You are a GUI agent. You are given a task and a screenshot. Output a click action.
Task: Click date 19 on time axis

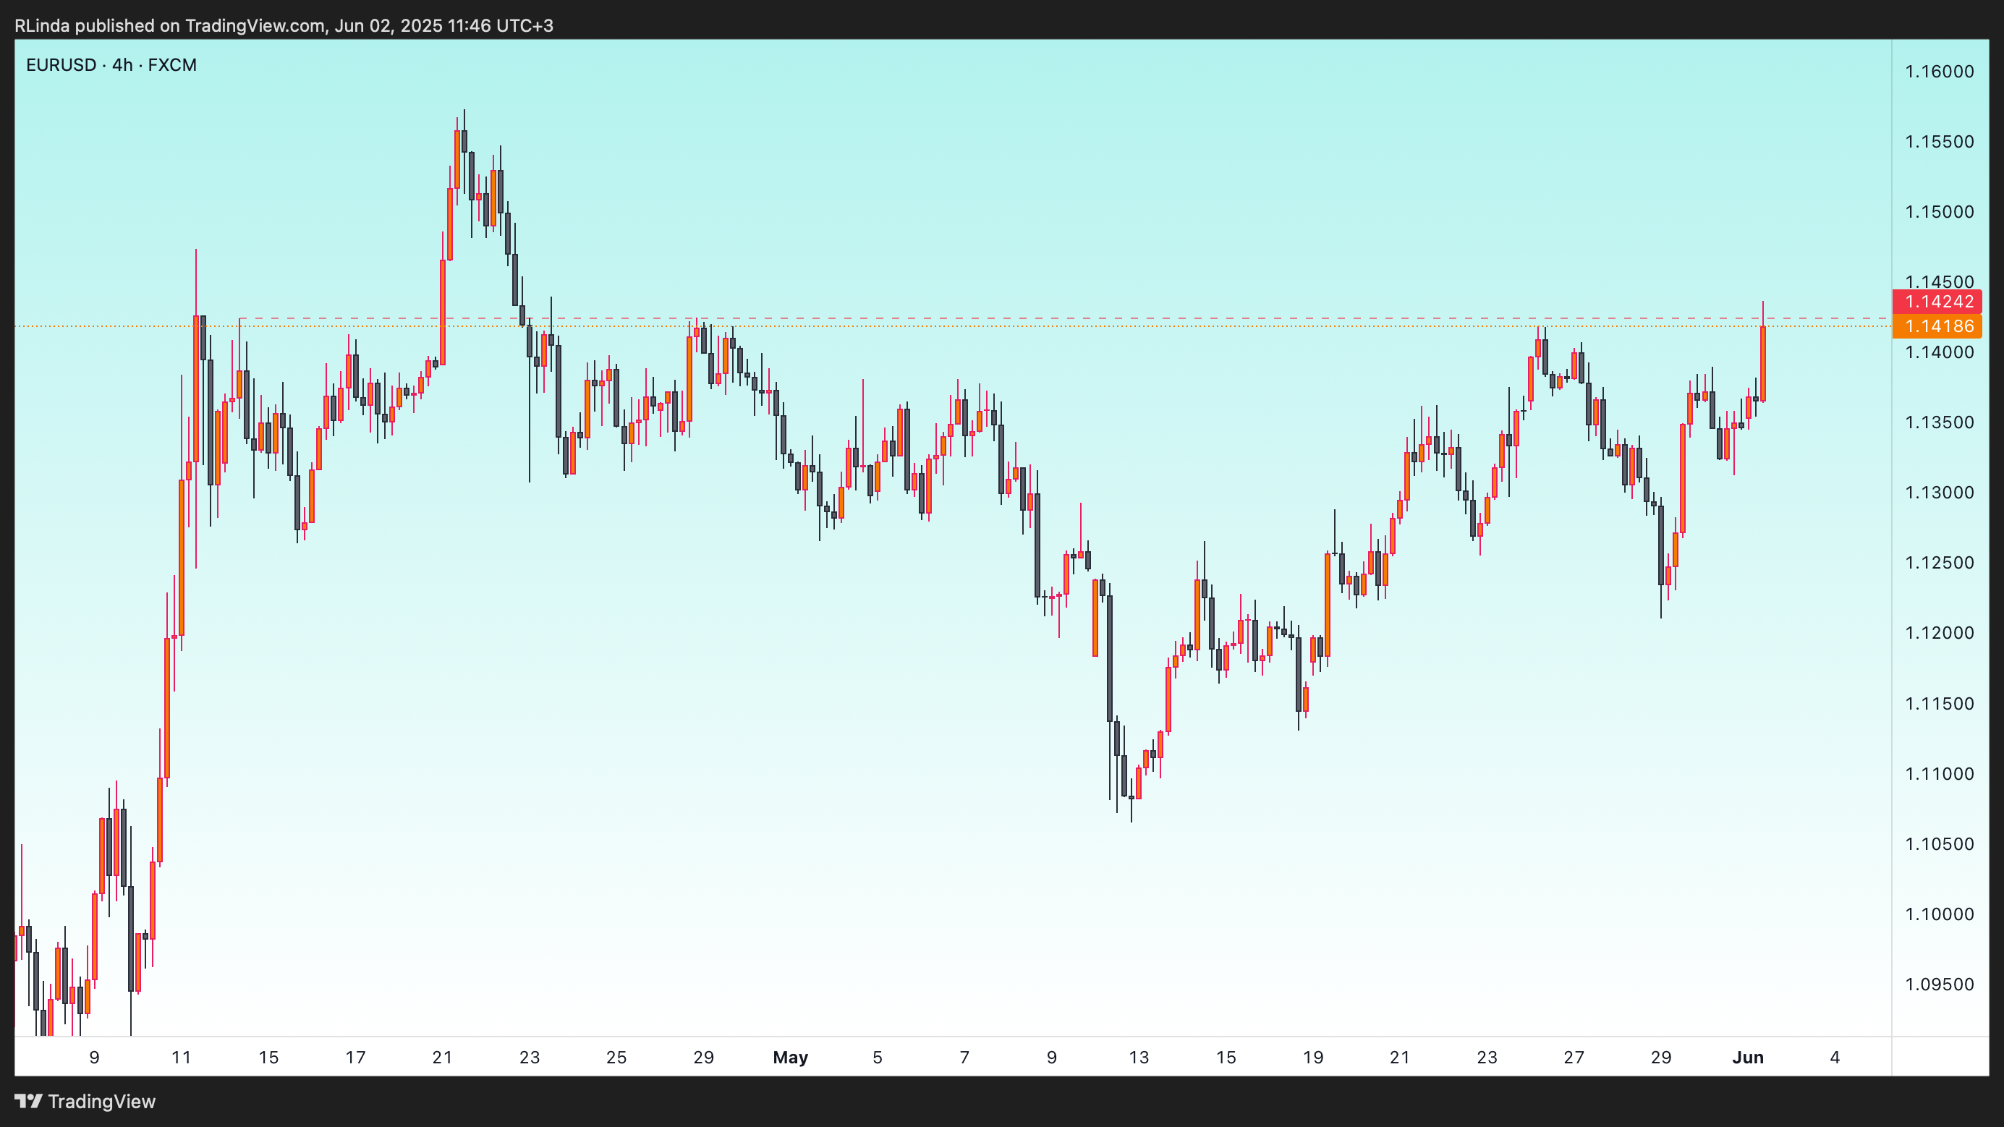tap(1313, 1058)
